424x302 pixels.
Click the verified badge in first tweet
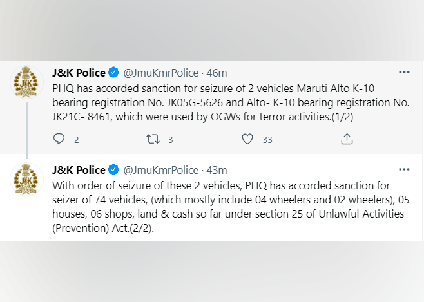pos(113,73)
